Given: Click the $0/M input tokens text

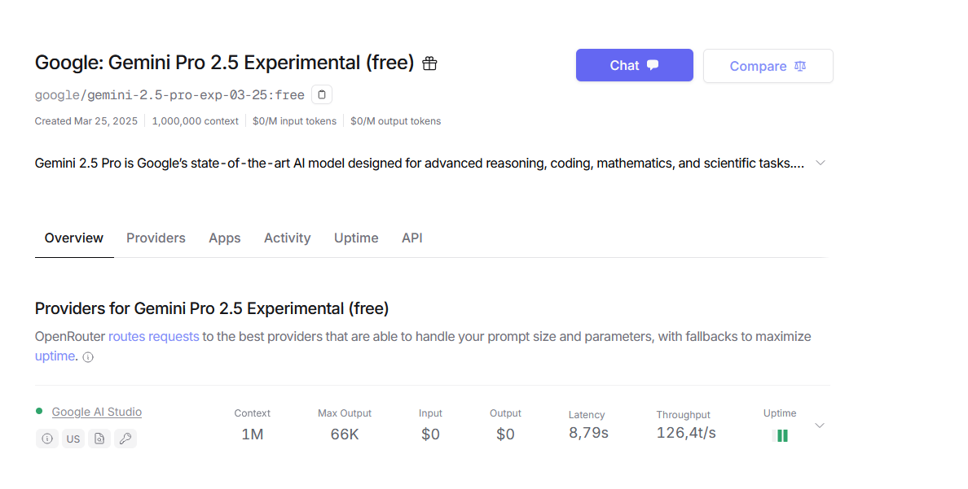Looking at the screenshot, I should point(294,121).
